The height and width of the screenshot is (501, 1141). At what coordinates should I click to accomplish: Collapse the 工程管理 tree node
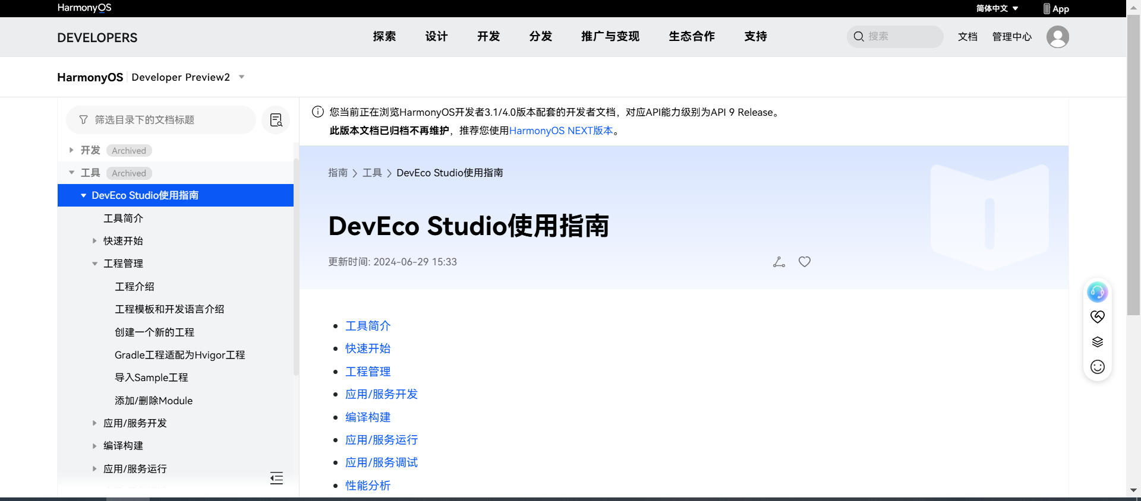(94, 264)
